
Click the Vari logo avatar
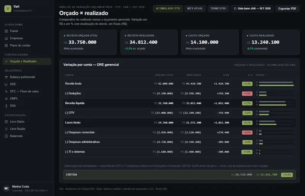coord(8,8)
